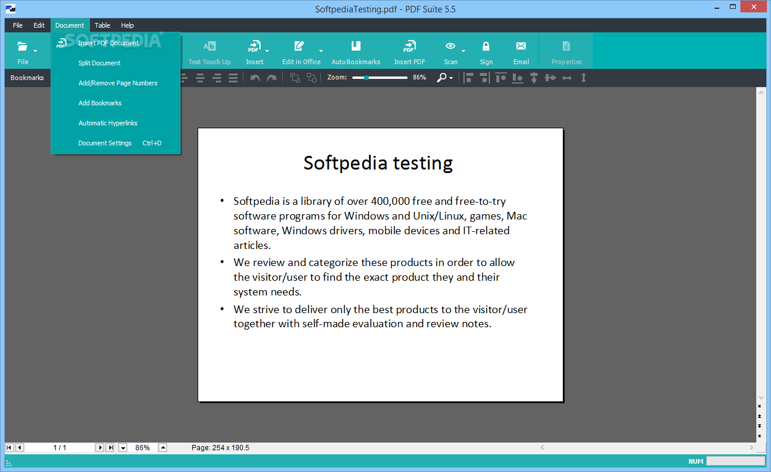Viewport: 771px width, 472px height.
Task: Open the zoom magnifier dropdown arrow
Action: click(x=451, y=78)
